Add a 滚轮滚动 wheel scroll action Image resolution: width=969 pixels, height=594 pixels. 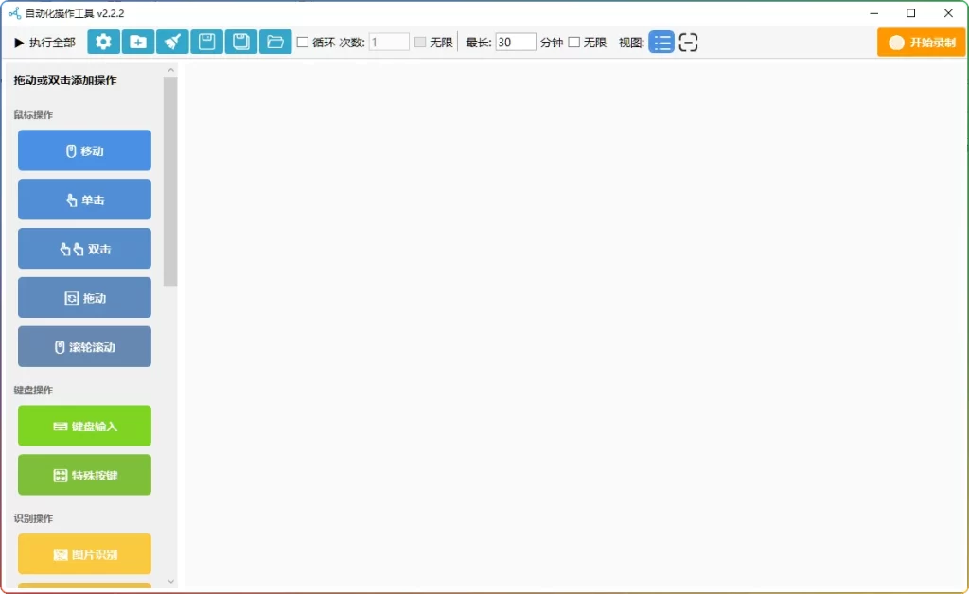click(84, 347)
